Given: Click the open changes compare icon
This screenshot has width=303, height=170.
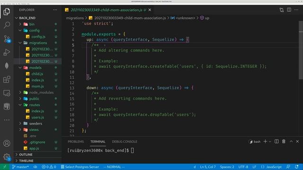Looking at the screenshot, I should click(x=282, y=10).
